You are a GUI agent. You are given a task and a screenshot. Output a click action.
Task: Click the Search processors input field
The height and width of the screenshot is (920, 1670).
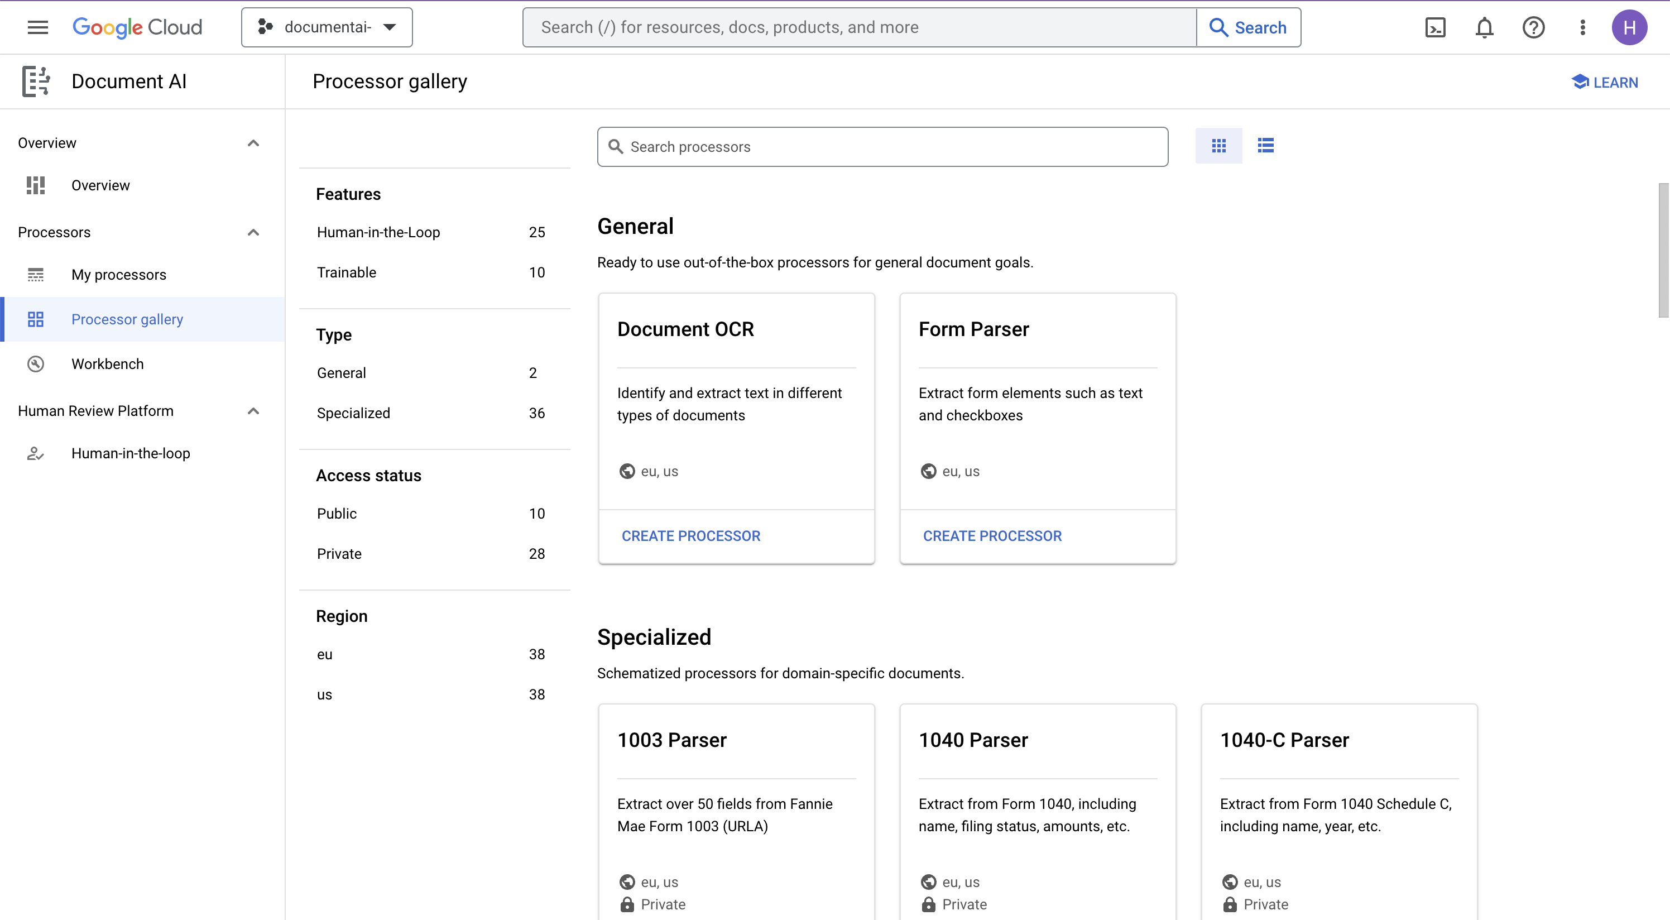tap(883, 146)
